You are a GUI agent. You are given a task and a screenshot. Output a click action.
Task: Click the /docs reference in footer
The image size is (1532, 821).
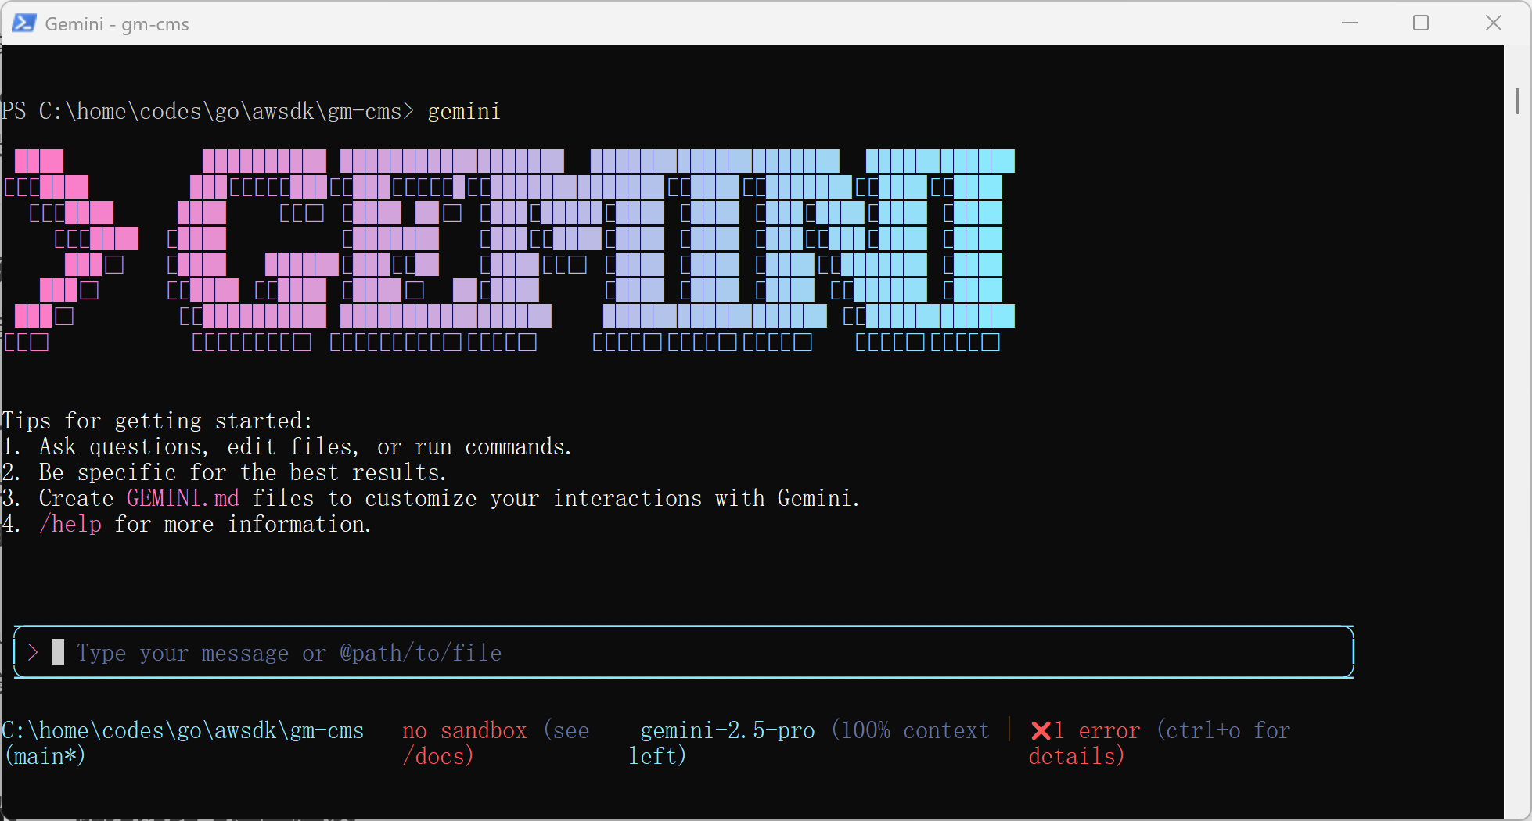pos(437,756)
